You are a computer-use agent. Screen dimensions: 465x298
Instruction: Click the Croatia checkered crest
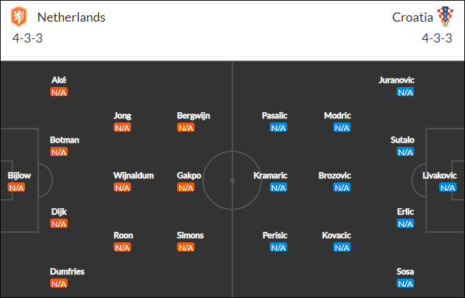[445, 17]
